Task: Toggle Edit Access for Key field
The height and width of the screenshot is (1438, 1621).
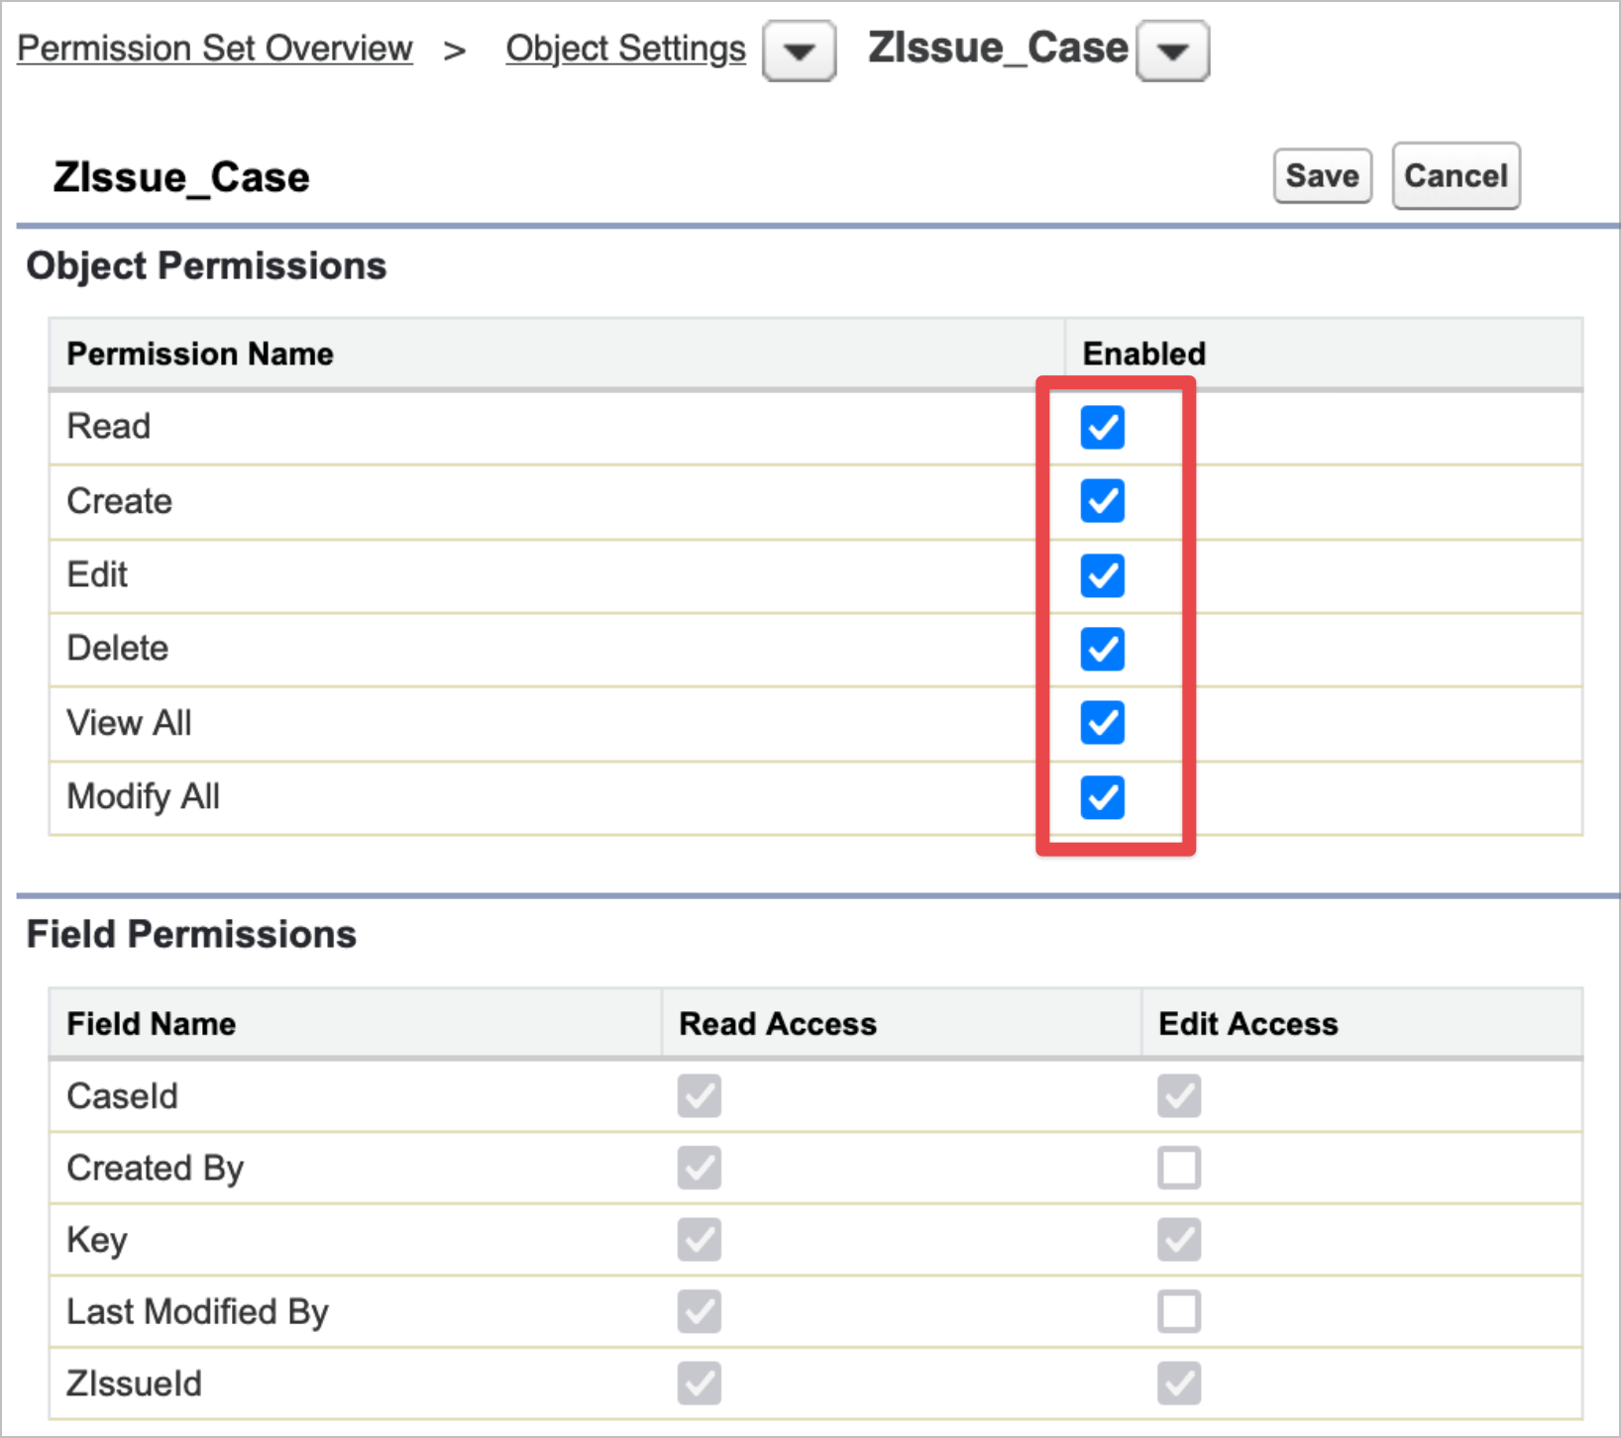Action: tap(1178, 1240)
